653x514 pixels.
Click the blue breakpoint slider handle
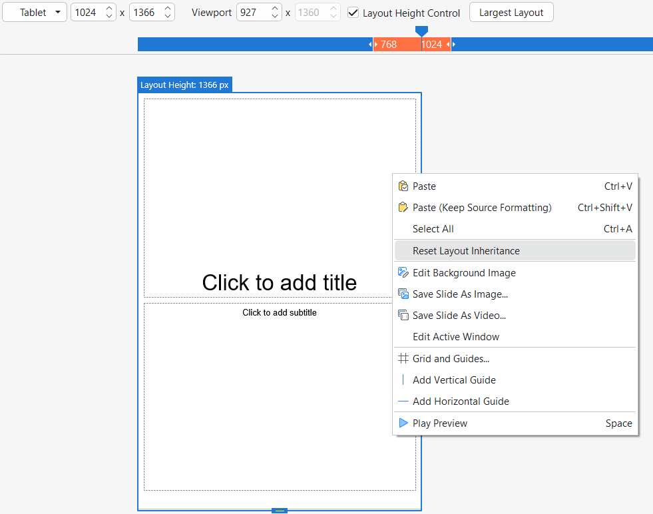coord(421,31)
